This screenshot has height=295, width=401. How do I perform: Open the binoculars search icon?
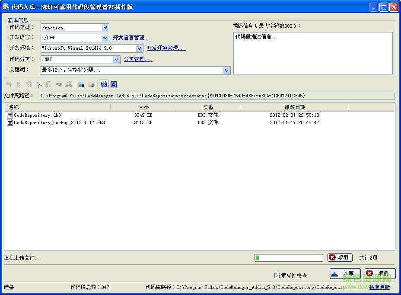(x=69, y=84)
